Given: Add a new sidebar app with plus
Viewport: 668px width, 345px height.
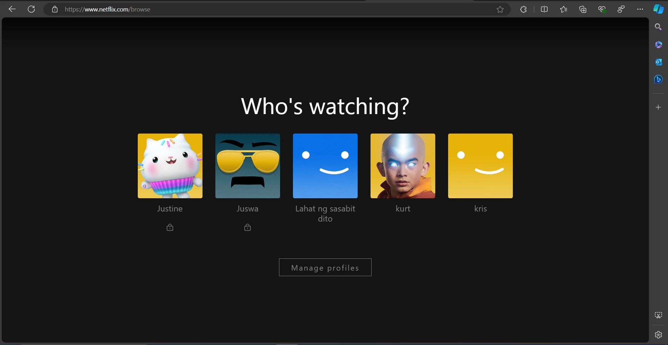Looking at the screenshot, I should click(658, 107).
